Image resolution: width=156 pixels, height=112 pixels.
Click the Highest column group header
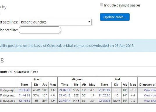click(x=77, y=79)
